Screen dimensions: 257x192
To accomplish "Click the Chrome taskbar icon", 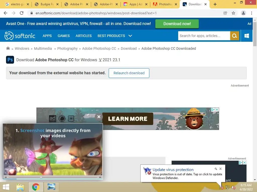I will pyautogui.click(x=36, y=187).
